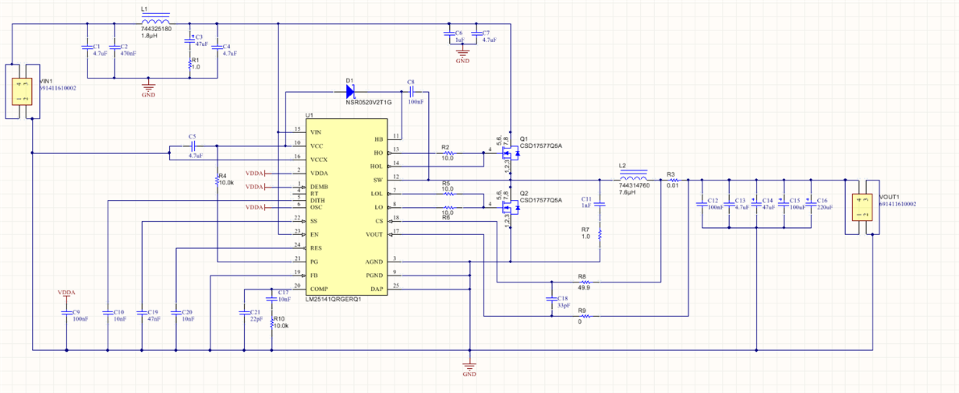Select the VIN1 connector symbol

tap(21, 92)
